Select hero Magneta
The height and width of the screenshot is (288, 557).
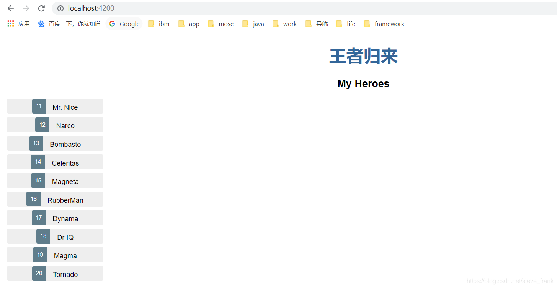(x=55, y=181)
